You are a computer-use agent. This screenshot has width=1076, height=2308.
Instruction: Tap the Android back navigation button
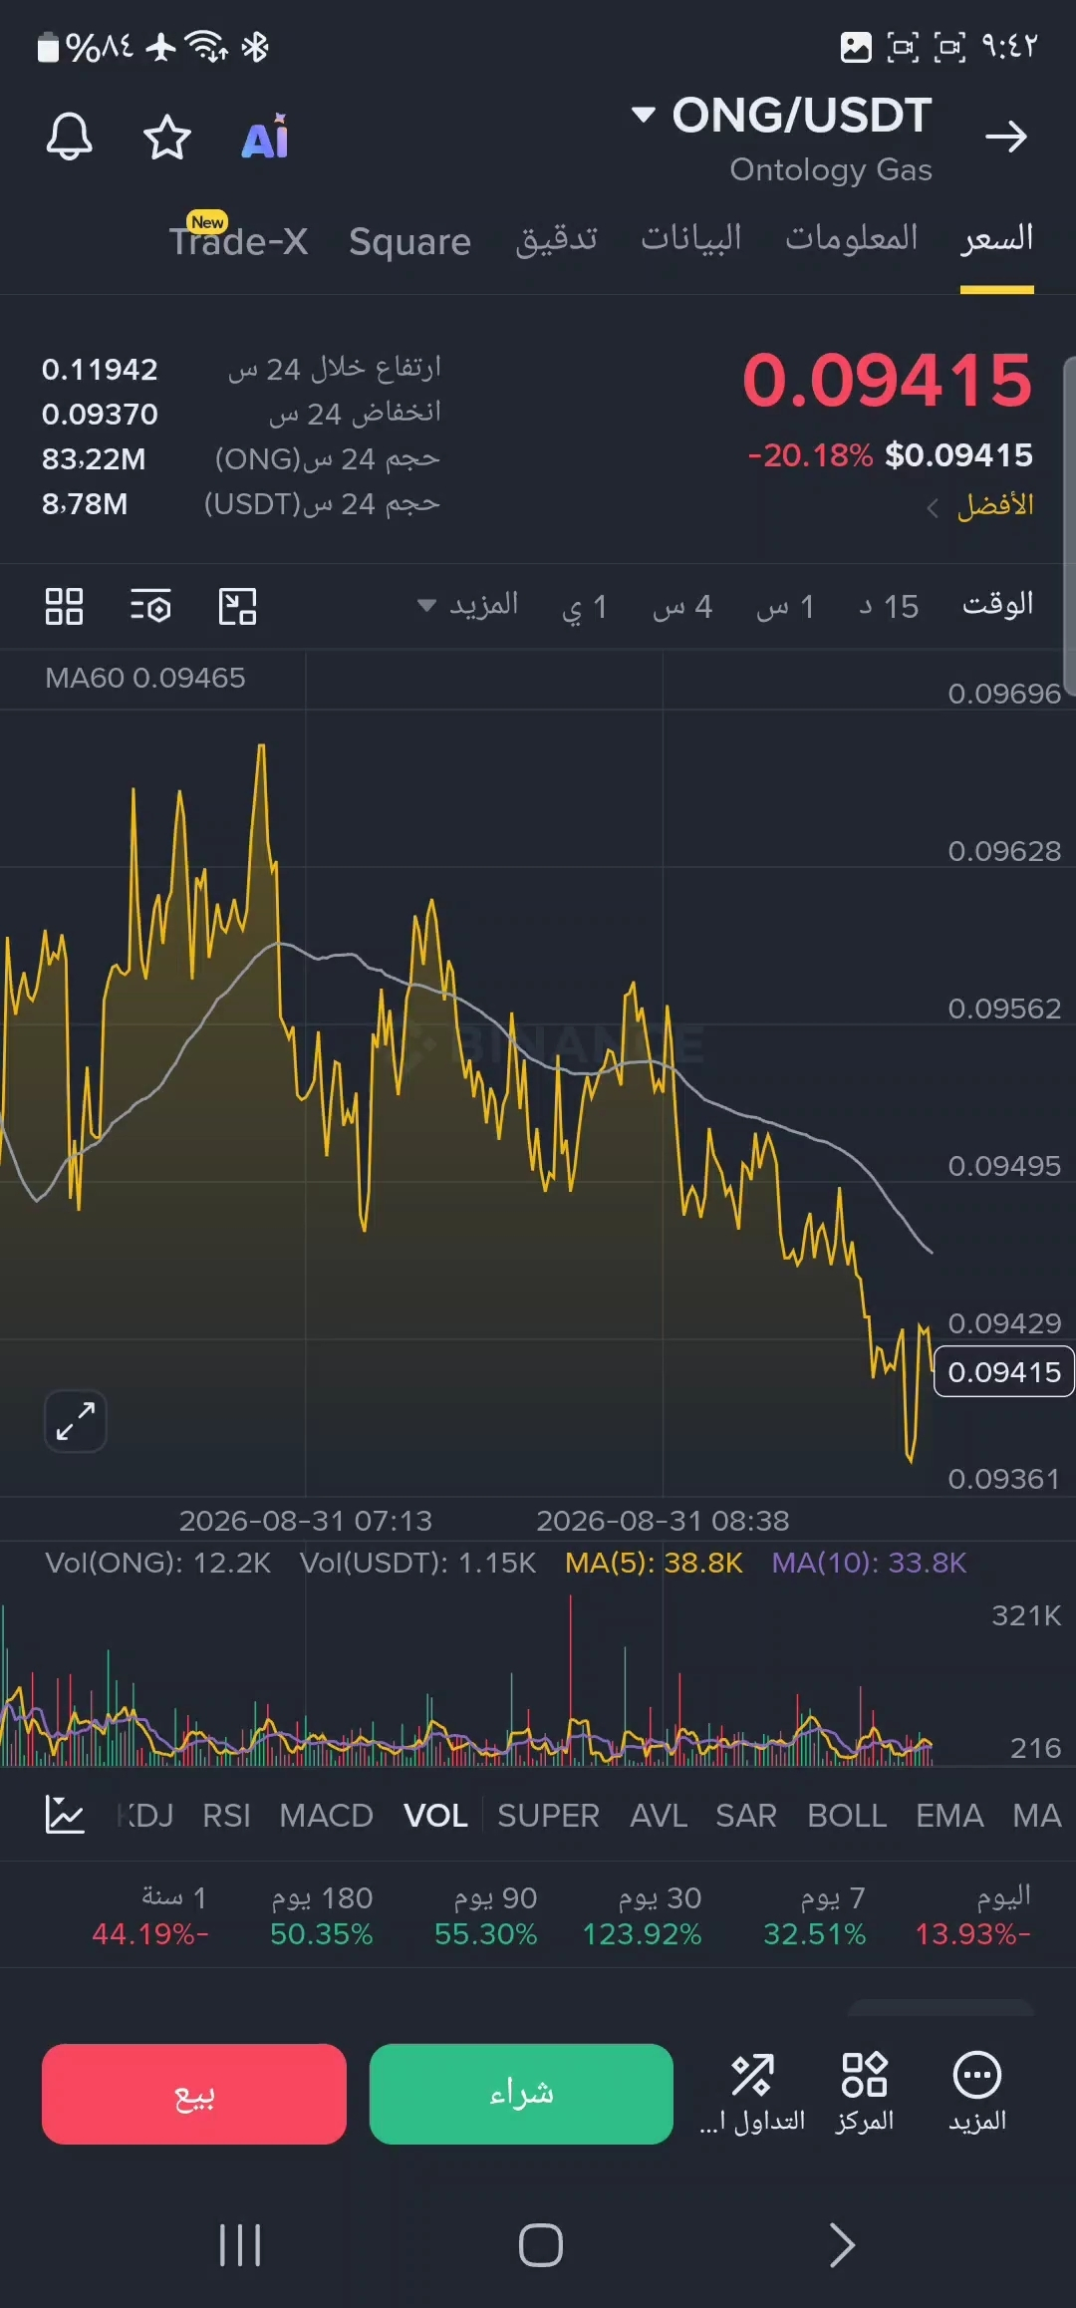point(842,2245)
